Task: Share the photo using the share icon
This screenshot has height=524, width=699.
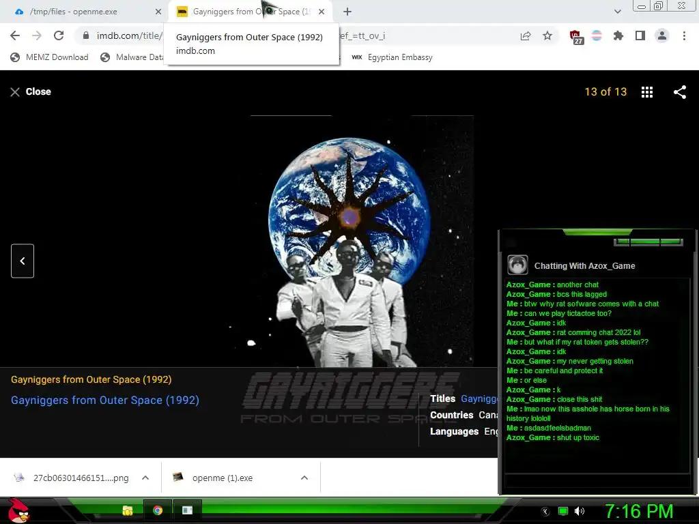Action: pos(679,92)
